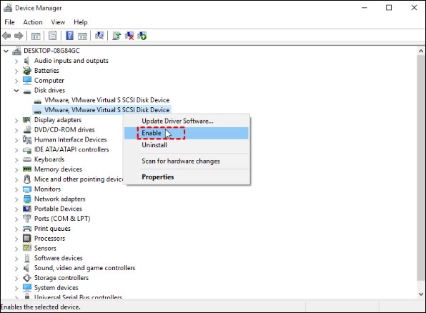Open the Action menu
This screenshot has height=313, width=426.
pos(33,22)
